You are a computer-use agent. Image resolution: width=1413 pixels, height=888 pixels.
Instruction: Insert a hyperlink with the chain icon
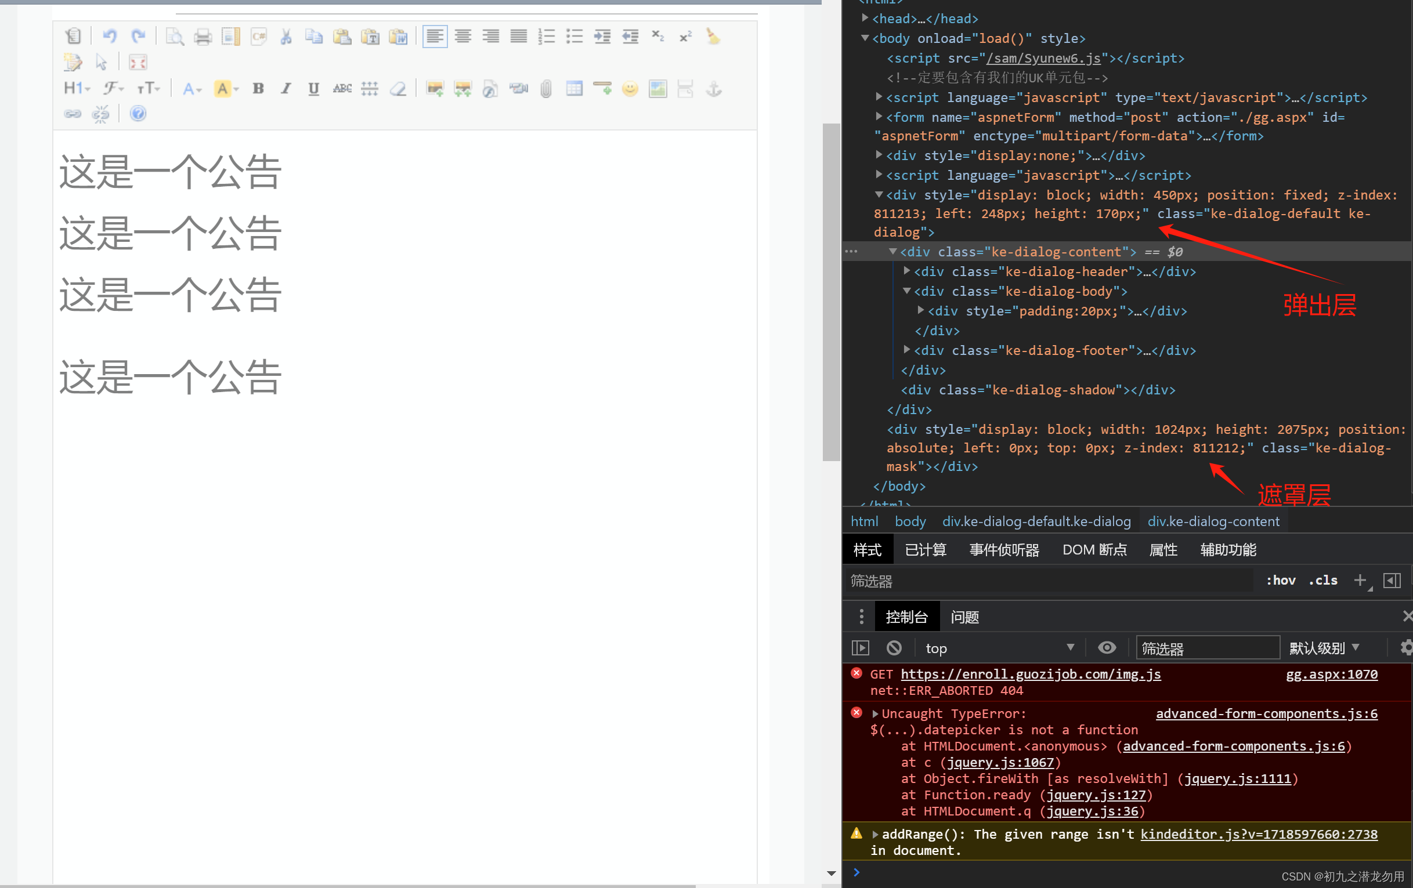(x=73, y=114)
